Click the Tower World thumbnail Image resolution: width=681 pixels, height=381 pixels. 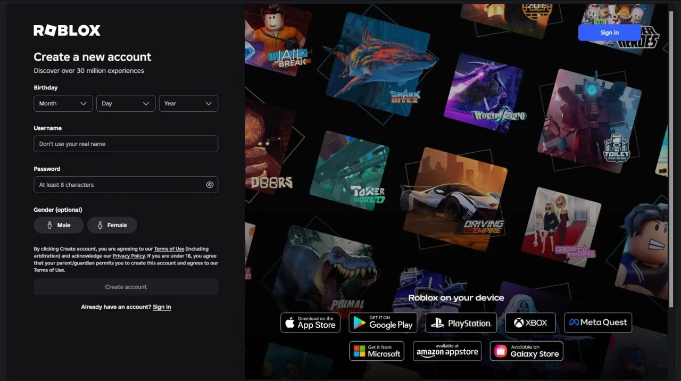[x=350, y=170]
